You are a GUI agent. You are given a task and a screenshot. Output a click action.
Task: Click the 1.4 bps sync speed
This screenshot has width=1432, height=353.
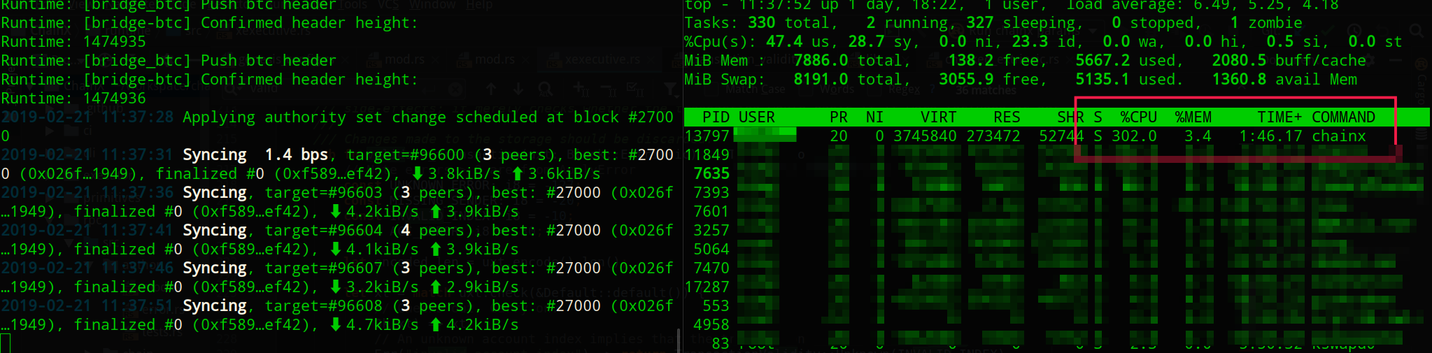click(297, 155)
